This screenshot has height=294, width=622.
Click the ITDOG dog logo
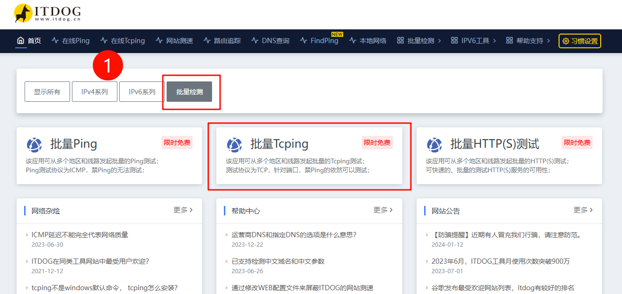point(23,14)
